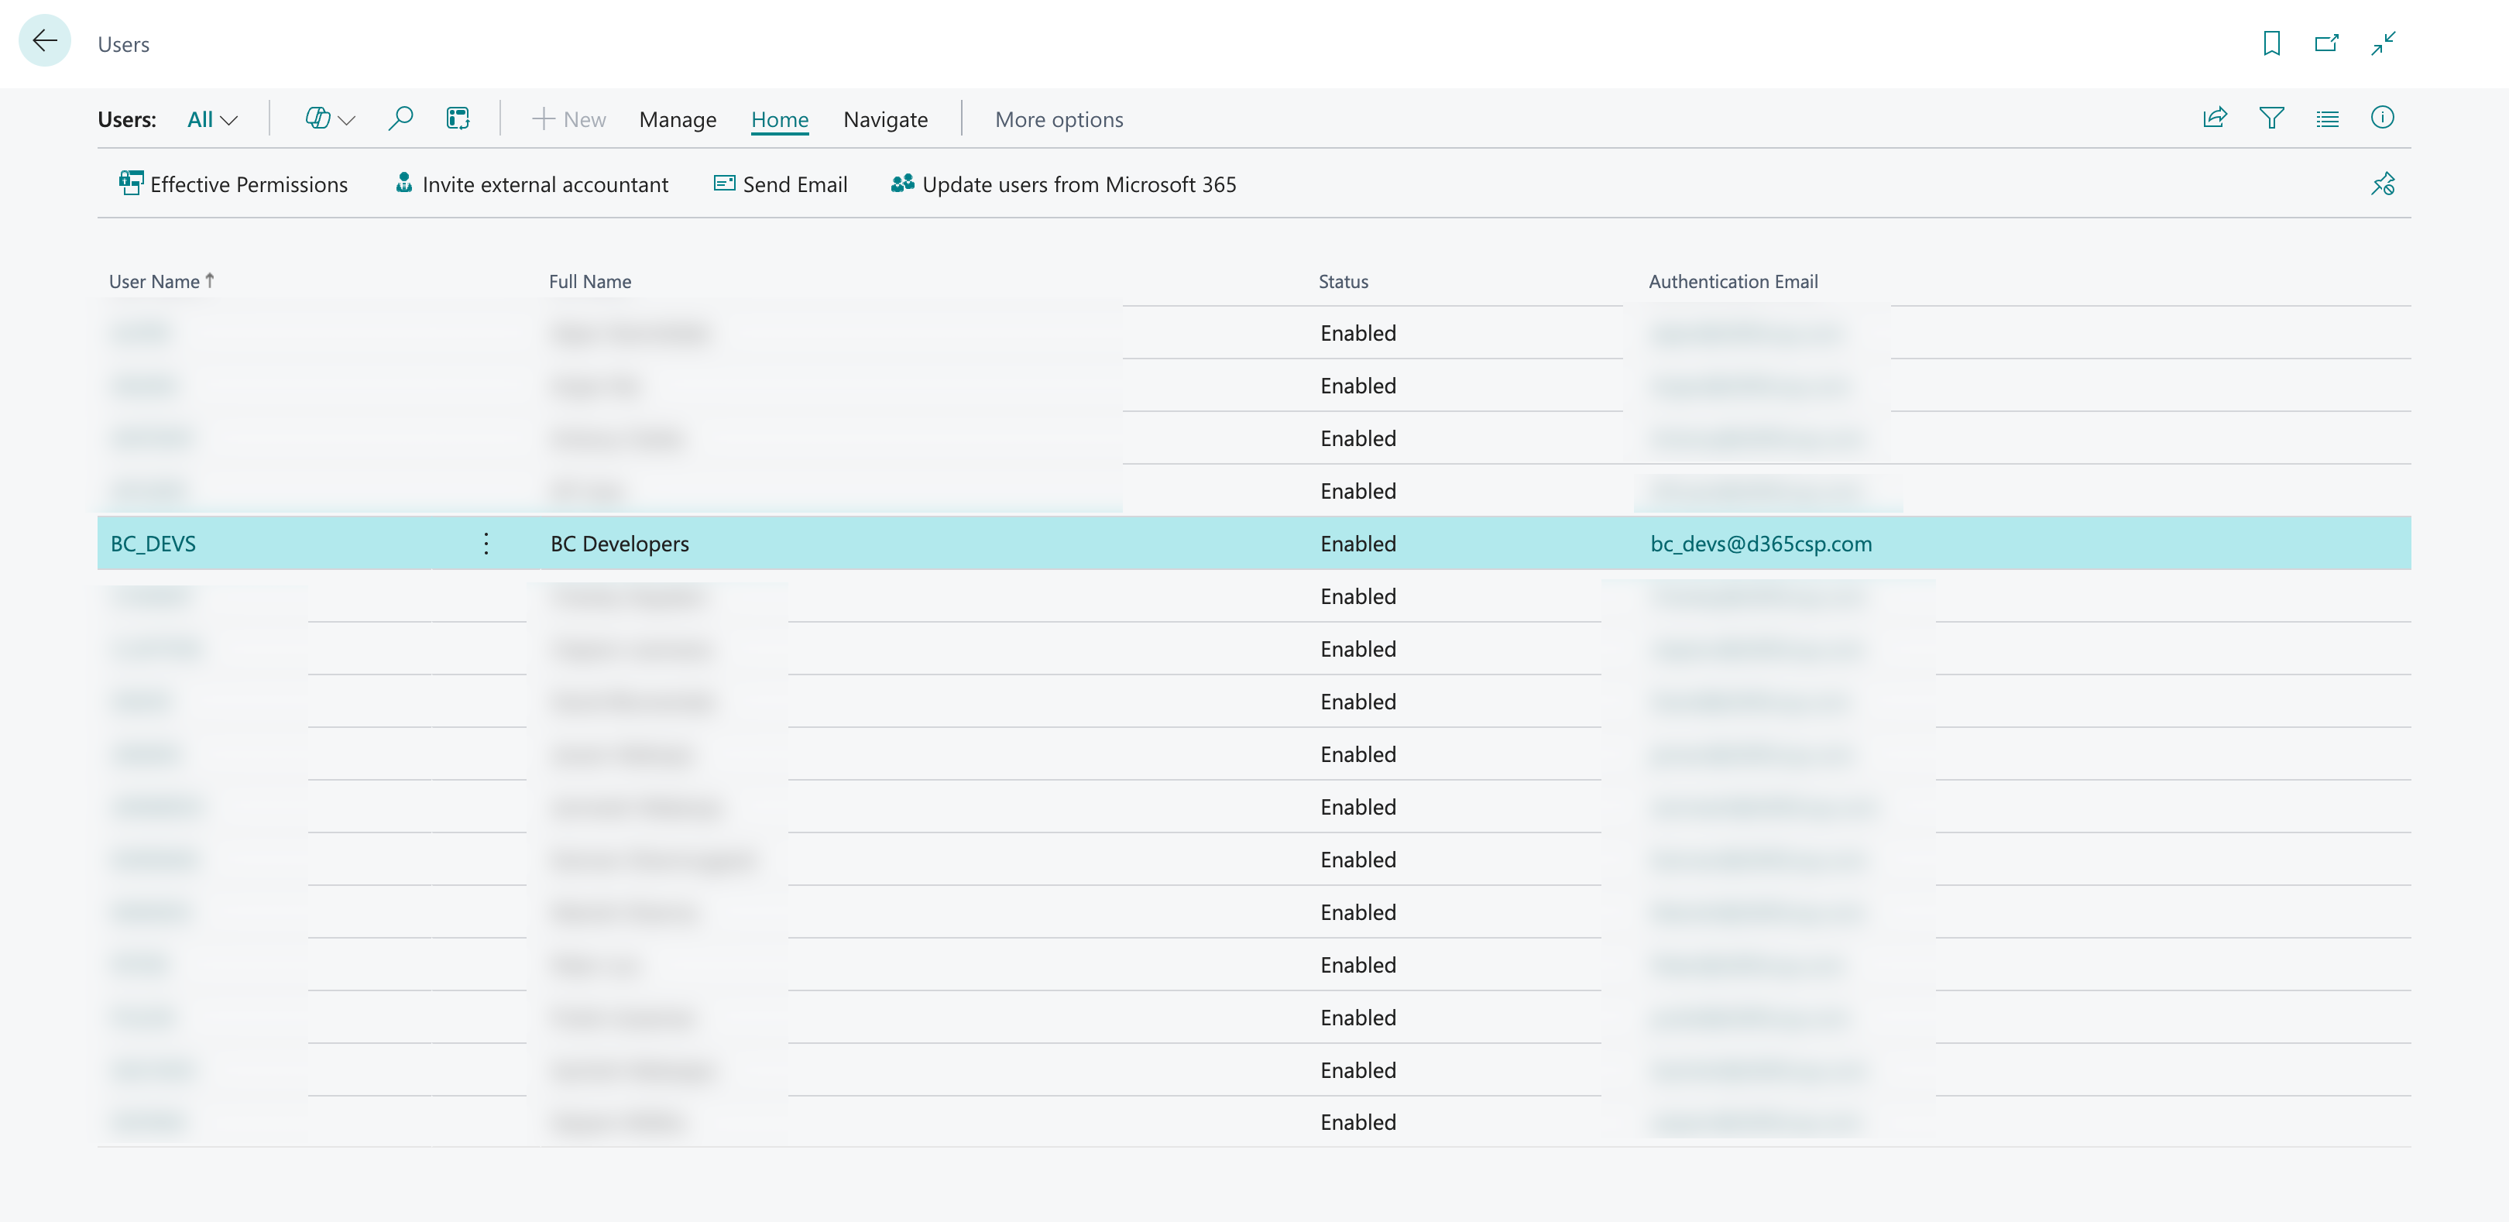
Task: Open the Manage menu
Action: 678,120
